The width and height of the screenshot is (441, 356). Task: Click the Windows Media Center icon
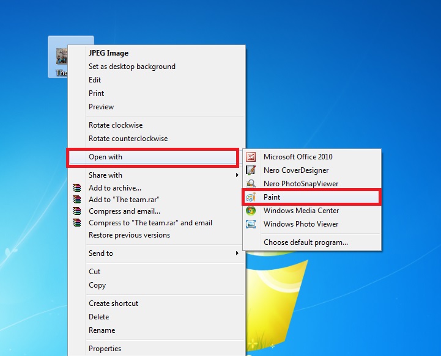250,211
